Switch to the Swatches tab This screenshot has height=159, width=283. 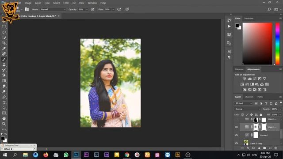(249, 19)
